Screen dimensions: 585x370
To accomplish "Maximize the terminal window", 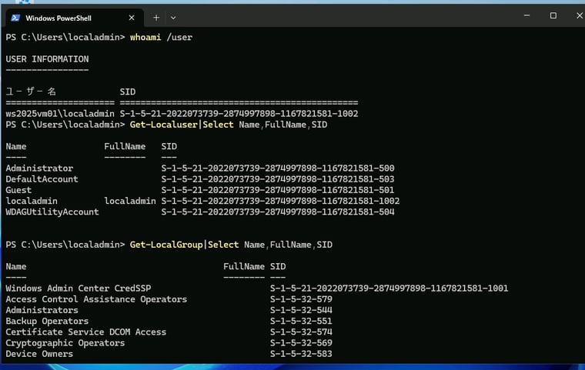I will point(553,15).
